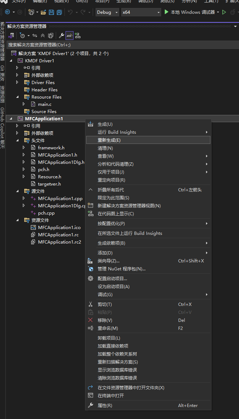
Task: Click the switch views icon in Solution Explorer
Action: coord(11,36)
